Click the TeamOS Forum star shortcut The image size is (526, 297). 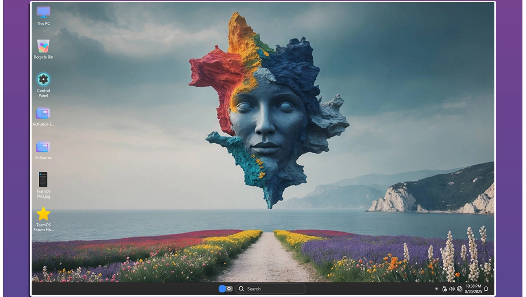pos(43,214)
